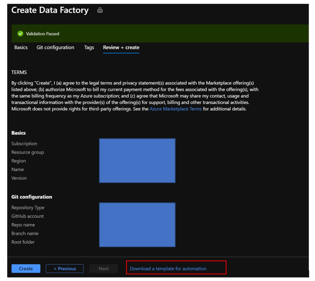315x281 pixels.
Task: Click the Repository Type label
Action: (28, 207)
